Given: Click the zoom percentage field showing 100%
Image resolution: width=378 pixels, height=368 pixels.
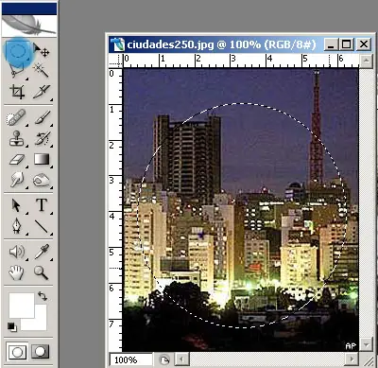Looking at the screenshot, I should coord(130,359).
